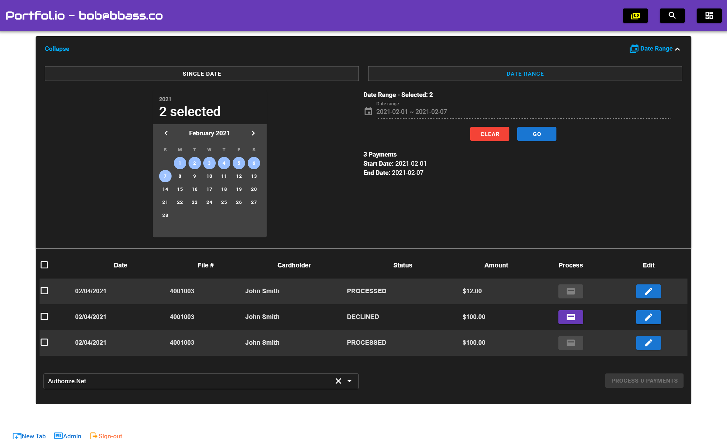Clear the Authorize.Net selection with X

[x=338, y=381]
